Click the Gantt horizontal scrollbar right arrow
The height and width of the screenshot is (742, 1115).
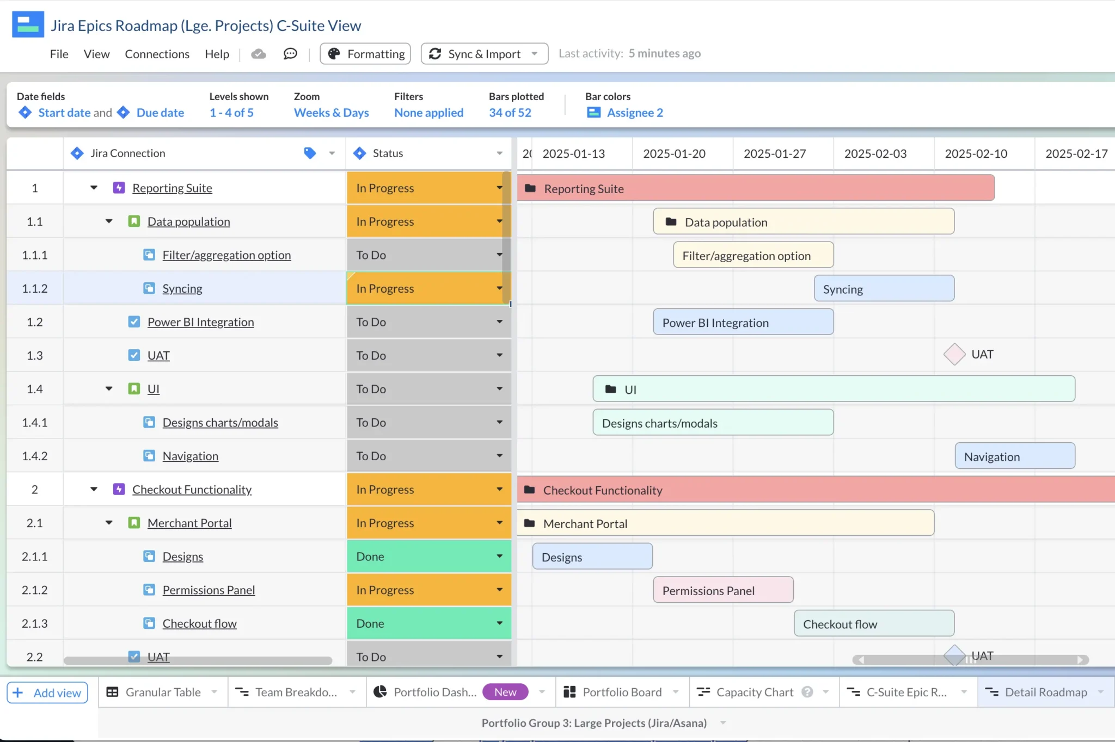(x=1080, y=660)
